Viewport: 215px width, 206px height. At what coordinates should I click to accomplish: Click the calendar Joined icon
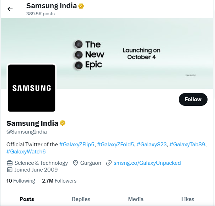(x=10, y=170)
